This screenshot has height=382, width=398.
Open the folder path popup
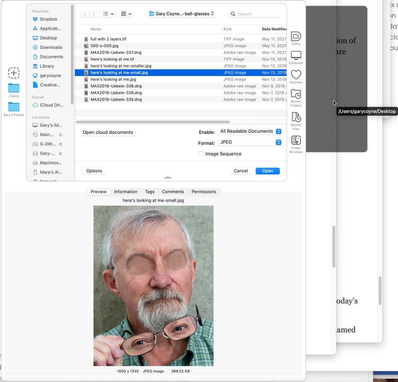pyautogui.click(x=181, y=14)
